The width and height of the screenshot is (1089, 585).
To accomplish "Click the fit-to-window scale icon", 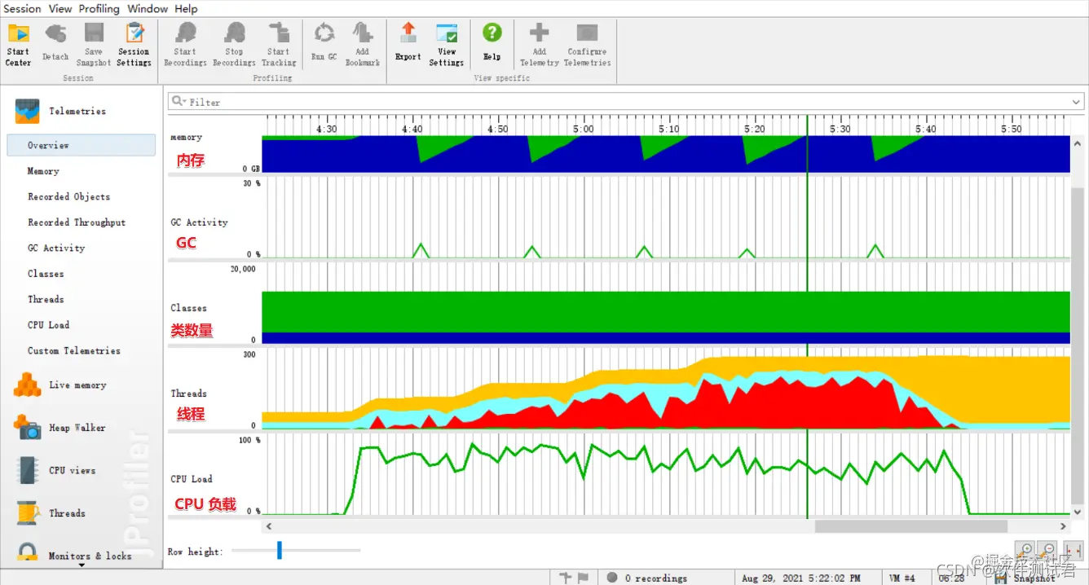I will pos(1073,550).
